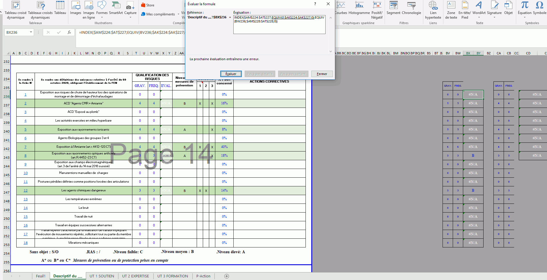Insert a Zone de texte
The height and width of the screenshot is (280, 547).
click(x=451, y=10)
